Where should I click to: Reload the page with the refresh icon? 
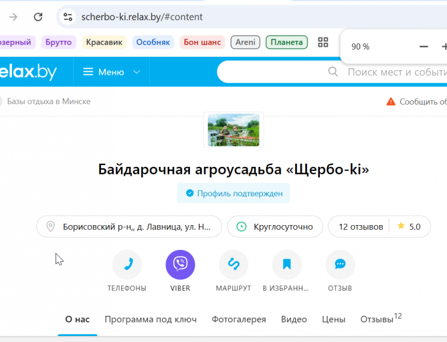pos(38,17)
